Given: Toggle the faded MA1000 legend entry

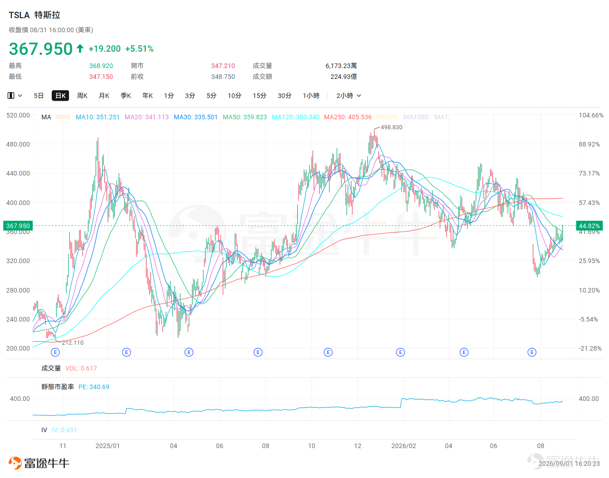Looking at the screenshot, I should pyautogui.click(x=417, y=117).
